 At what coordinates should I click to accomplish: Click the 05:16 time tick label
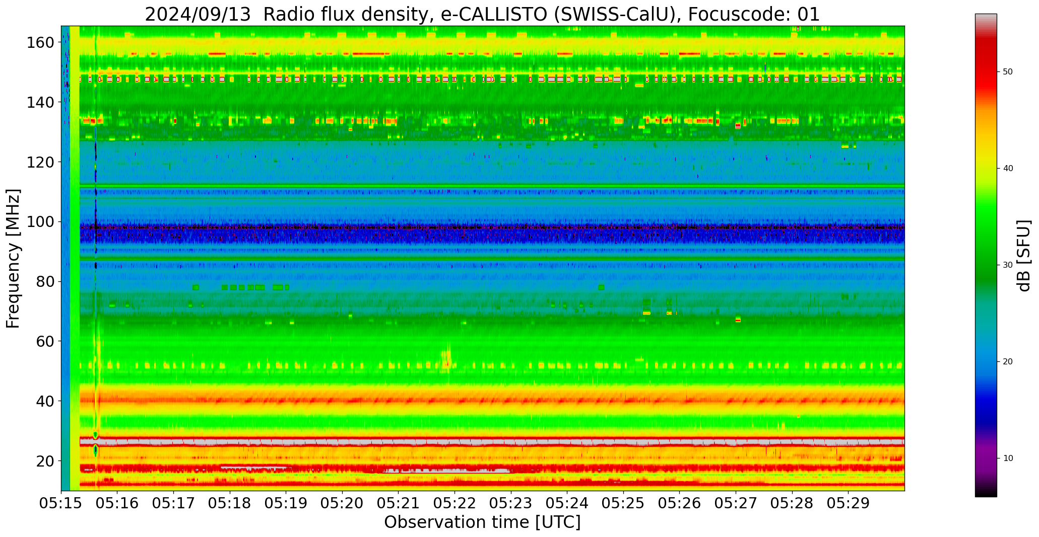117,503
